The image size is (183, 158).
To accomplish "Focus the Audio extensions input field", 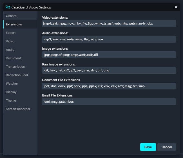I will pyautogui.click(x=109, y=39).
